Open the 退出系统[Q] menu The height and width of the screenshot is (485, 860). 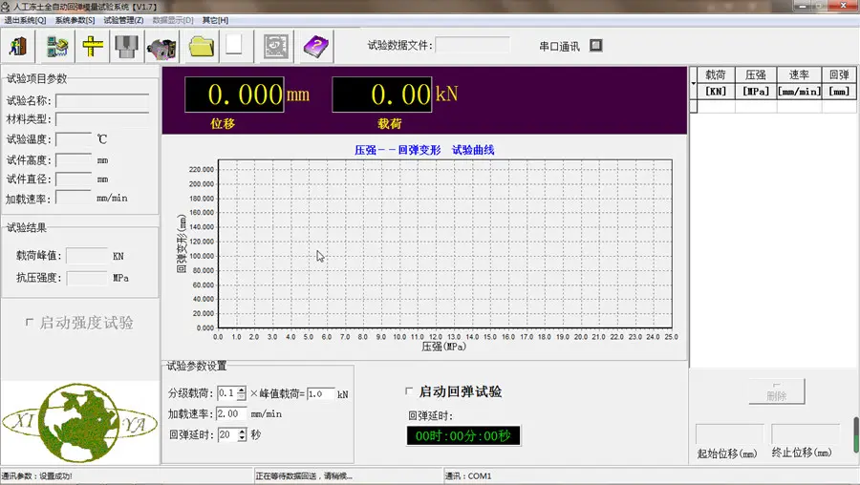pos(25,20)
